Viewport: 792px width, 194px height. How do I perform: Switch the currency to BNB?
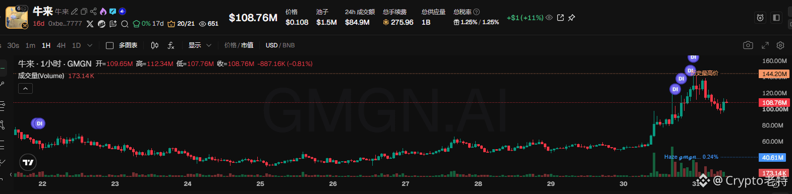pyautogui.click(x=289, y=45)
